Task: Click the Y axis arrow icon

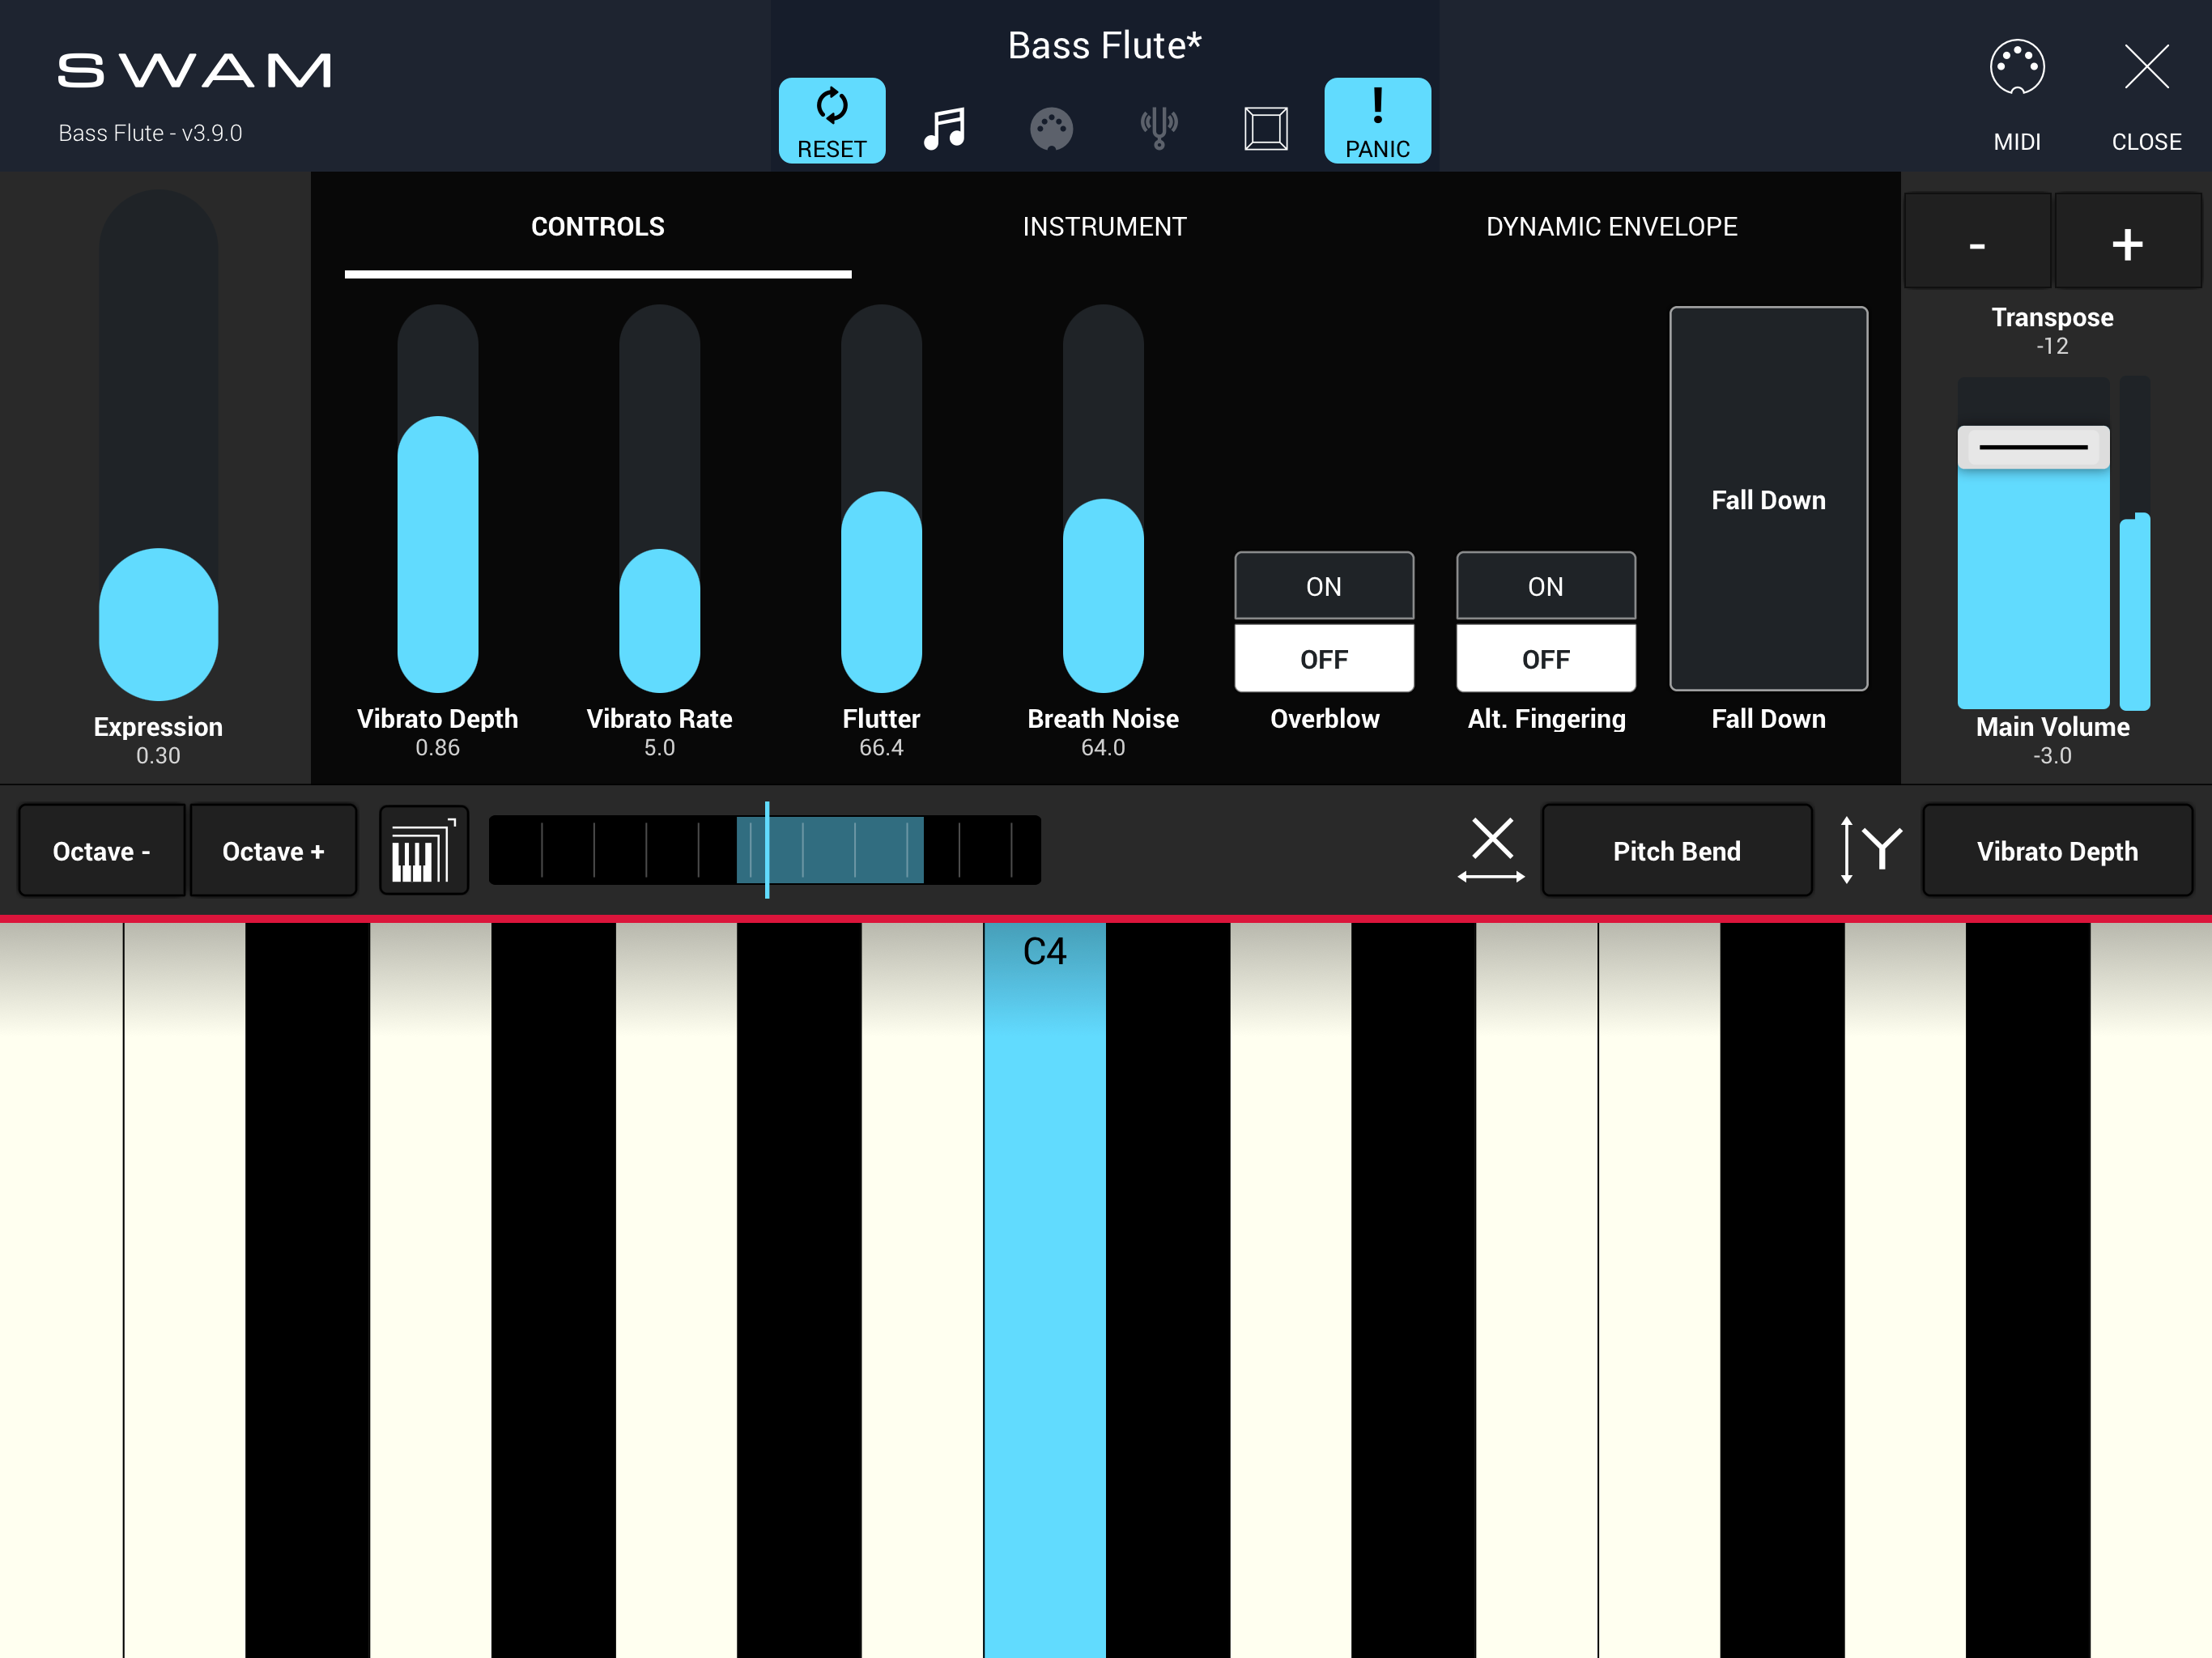Action: pyautogui.click(x=1870, y=850)
